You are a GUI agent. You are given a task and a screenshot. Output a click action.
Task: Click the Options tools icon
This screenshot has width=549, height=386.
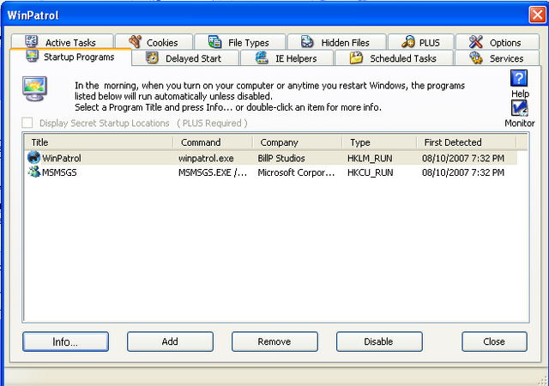pyautogui.click(x=476, y=42)
